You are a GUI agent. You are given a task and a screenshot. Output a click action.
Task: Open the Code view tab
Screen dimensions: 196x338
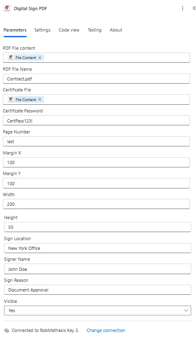(69, 30)
